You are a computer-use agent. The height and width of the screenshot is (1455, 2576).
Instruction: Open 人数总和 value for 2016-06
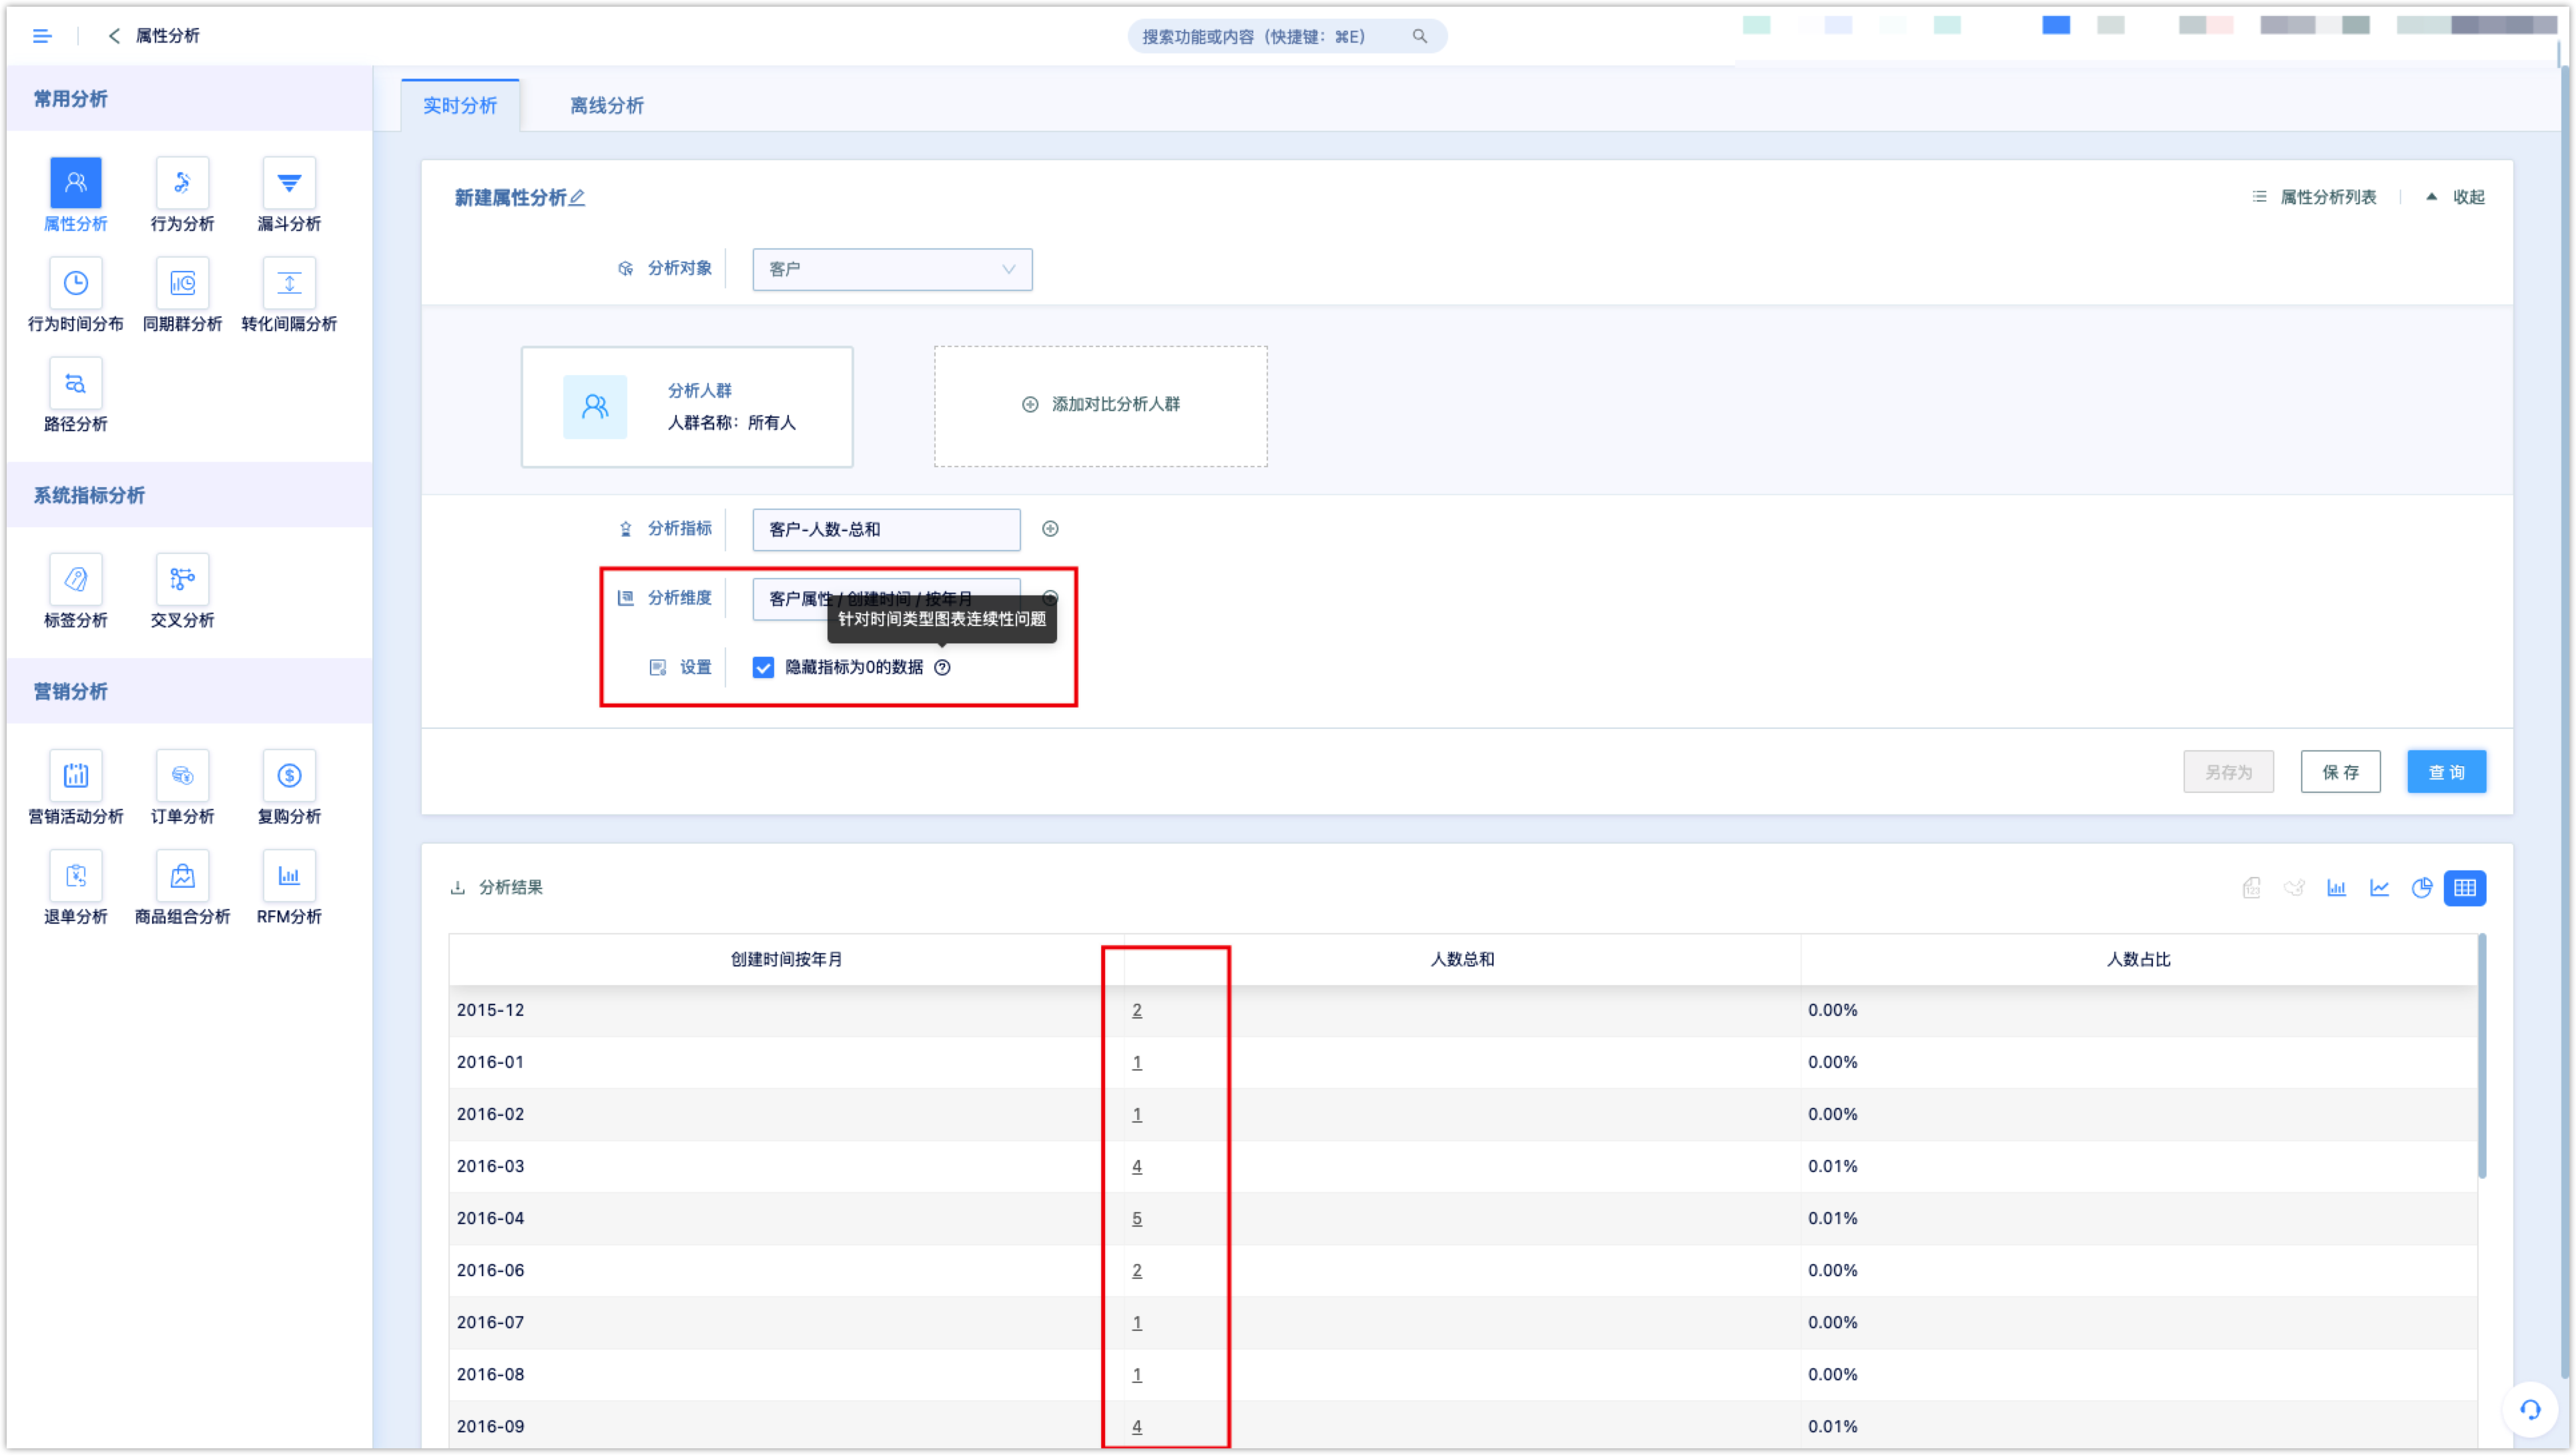(x=1136, y=1270)
